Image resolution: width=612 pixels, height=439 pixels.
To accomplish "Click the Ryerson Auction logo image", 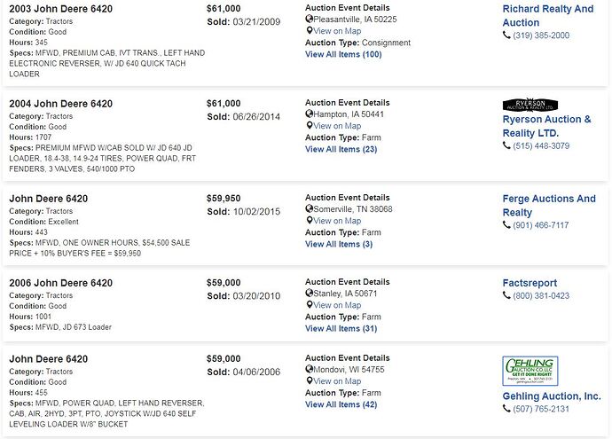I will point(530,105).
